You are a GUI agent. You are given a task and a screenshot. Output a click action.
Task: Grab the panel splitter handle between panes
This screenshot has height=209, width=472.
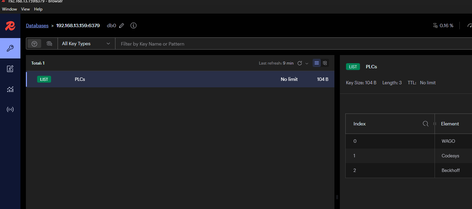click(337, 197)
